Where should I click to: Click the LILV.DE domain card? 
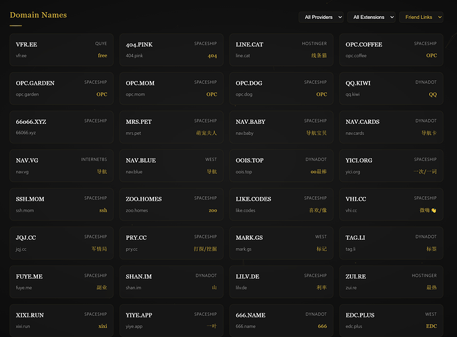(281, 282)
